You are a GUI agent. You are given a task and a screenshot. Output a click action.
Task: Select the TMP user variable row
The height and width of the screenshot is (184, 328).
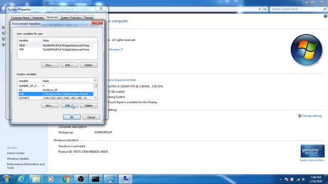pyautogui.click(x=56, y=50)
